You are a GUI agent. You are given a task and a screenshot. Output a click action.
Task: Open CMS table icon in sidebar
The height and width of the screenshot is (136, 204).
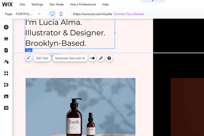(x=6, y=108)
